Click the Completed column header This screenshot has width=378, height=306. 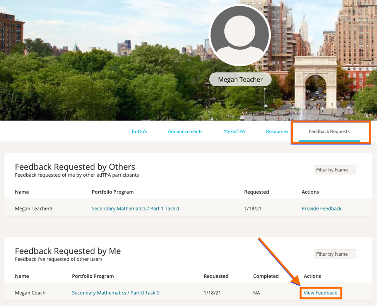pyautogui.click(x=266, y=276)
